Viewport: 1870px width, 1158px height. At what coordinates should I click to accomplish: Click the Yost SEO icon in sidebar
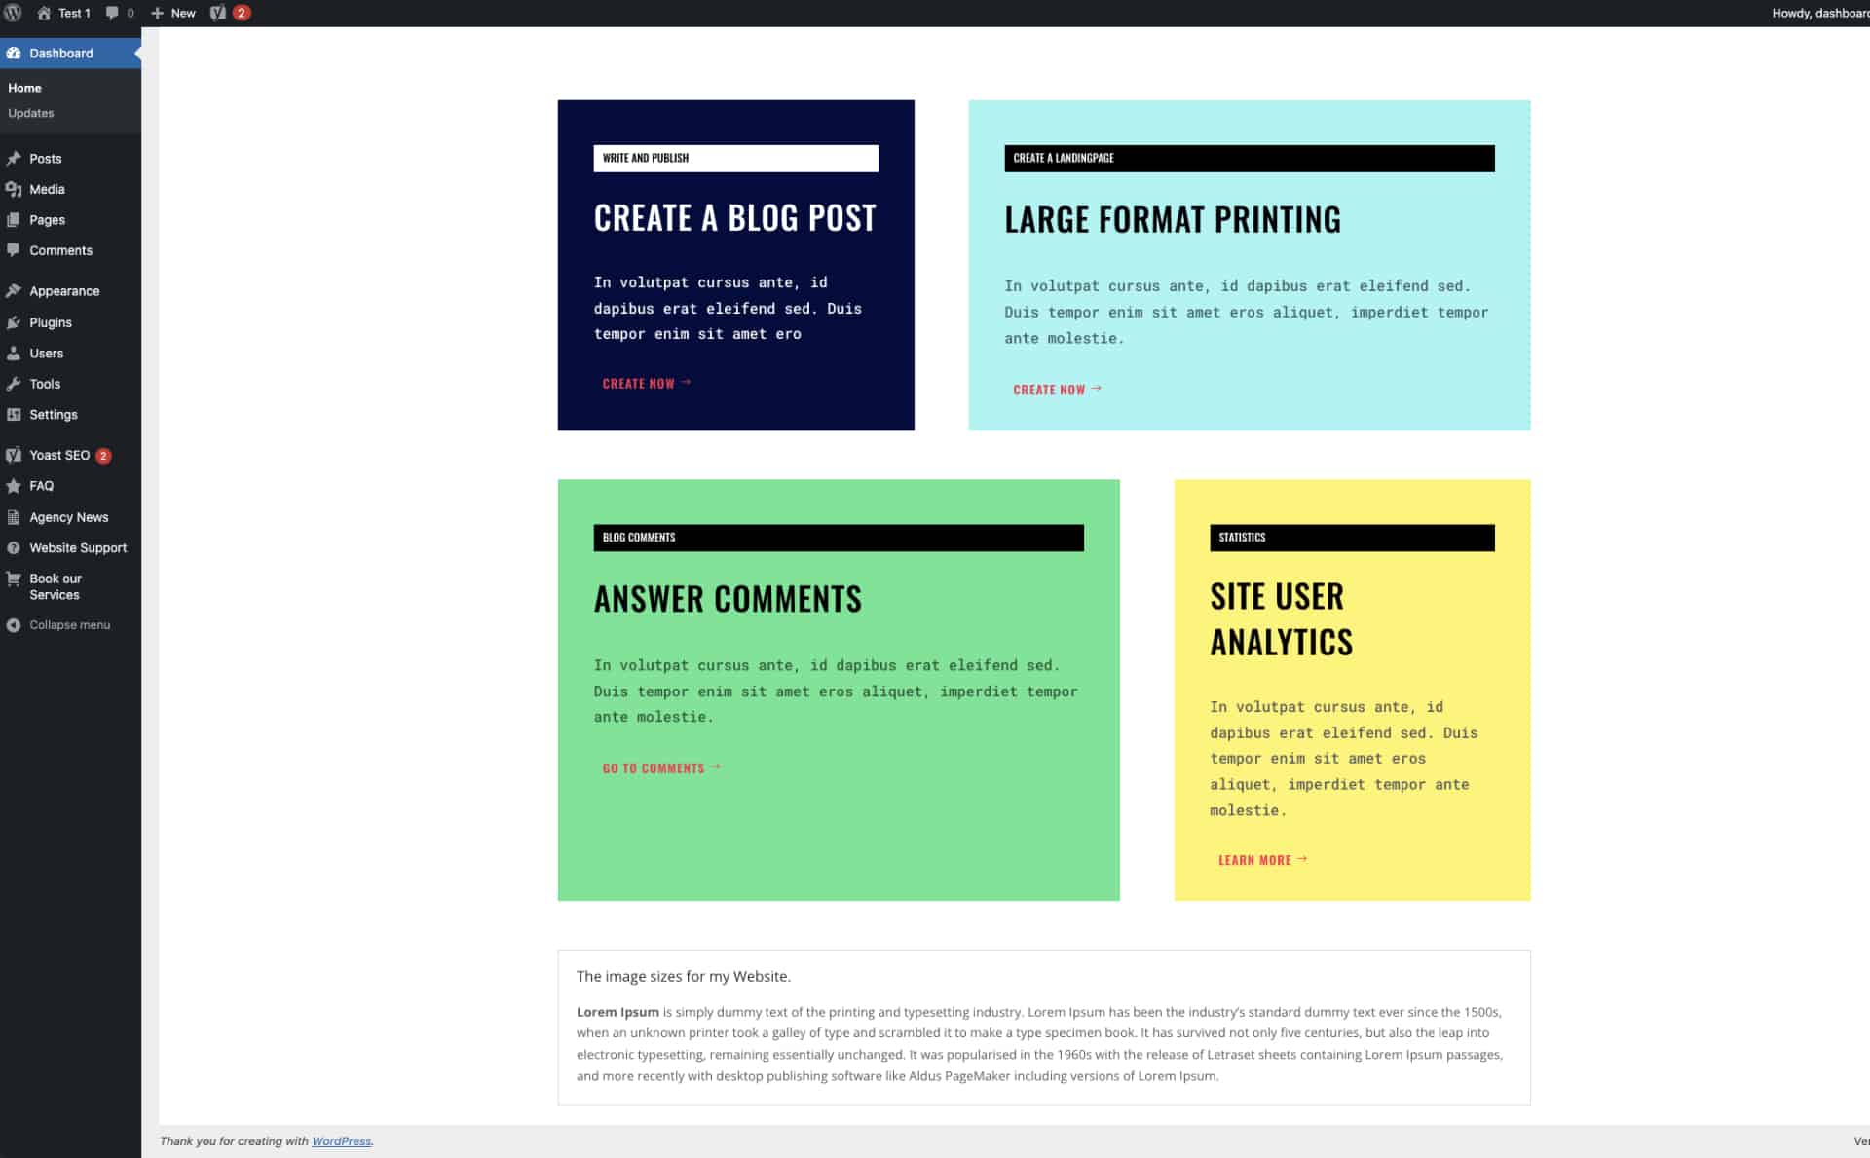coord(14,456)
